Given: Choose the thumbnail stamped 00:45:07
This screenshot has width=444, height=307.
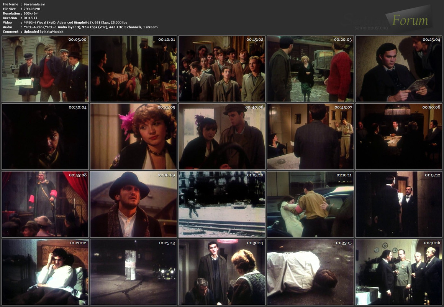Looking at the screenshot, I should [x=310, y=137].
